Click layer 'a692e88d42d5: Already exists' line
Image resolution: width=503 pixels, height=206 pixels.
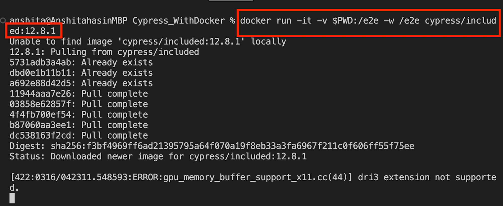pyautogui.click(x=81, y=83)
